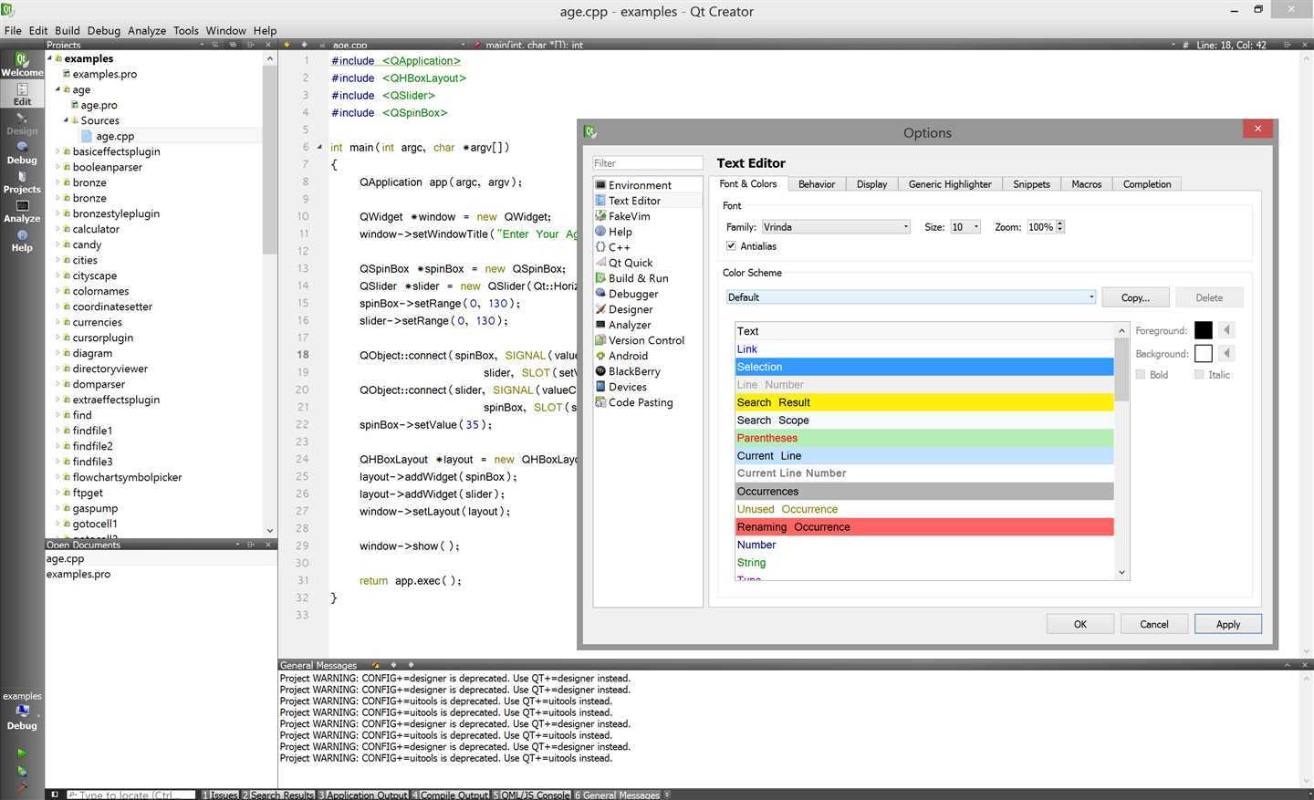Screen dimensions: 1314x800
Task: Switch to the Completion tab
Action: 1147,184
